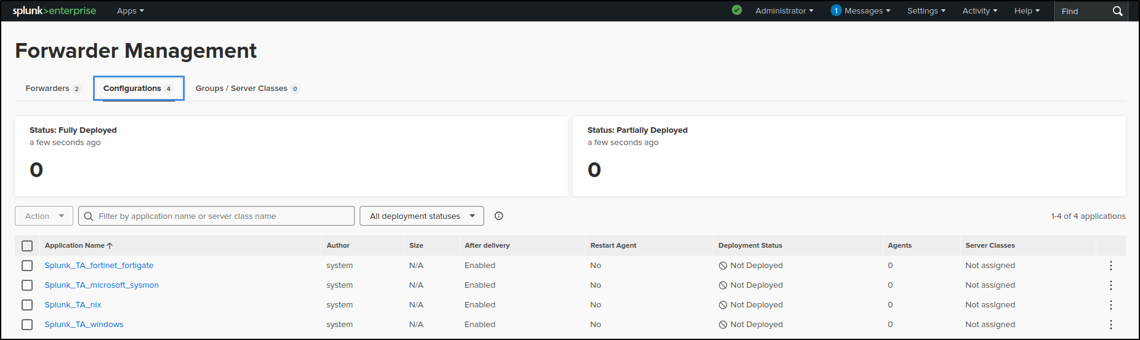Focus the application name filter field

tap(216, 216)
